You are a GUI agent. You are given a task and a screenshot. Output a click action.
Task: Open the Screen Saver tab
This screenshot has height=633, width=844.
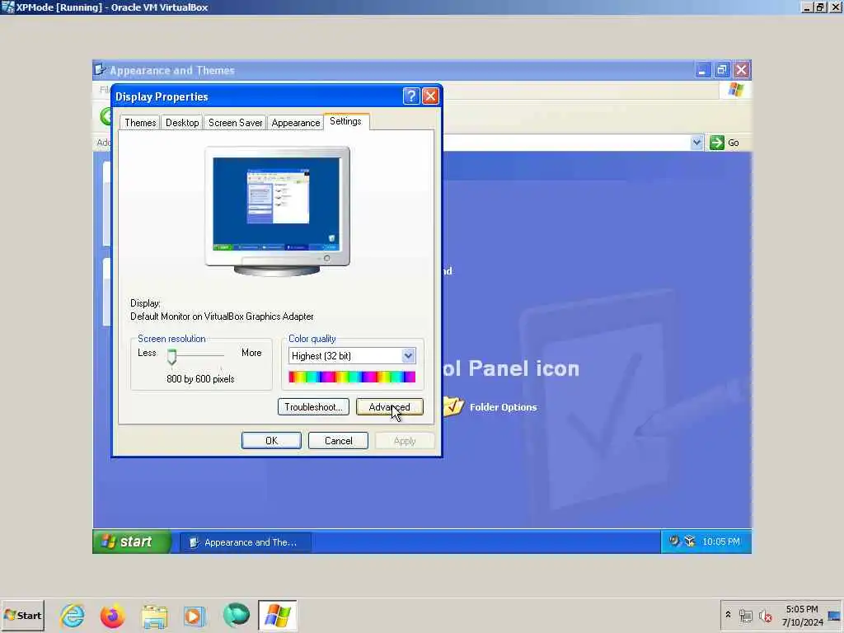point(235,123)
